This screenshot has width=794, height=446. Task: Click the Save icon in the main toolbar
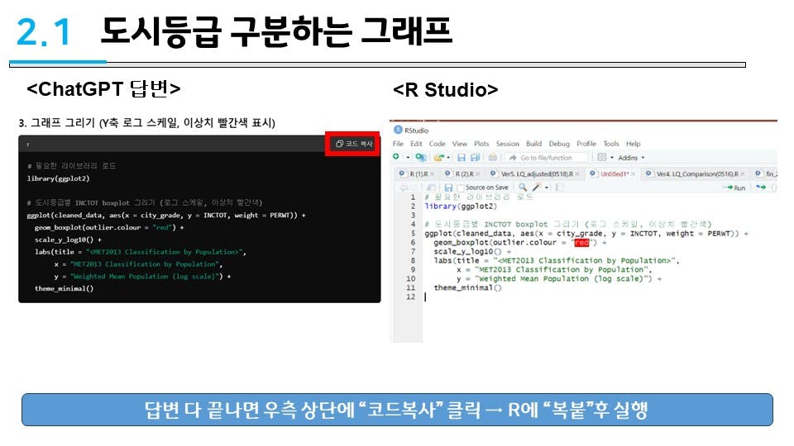pos(462,157)
